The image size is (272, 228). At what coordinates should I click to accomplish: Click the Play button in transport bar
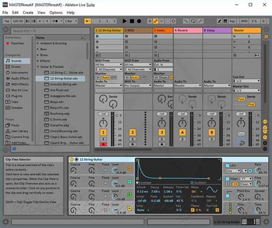point(125,21)
